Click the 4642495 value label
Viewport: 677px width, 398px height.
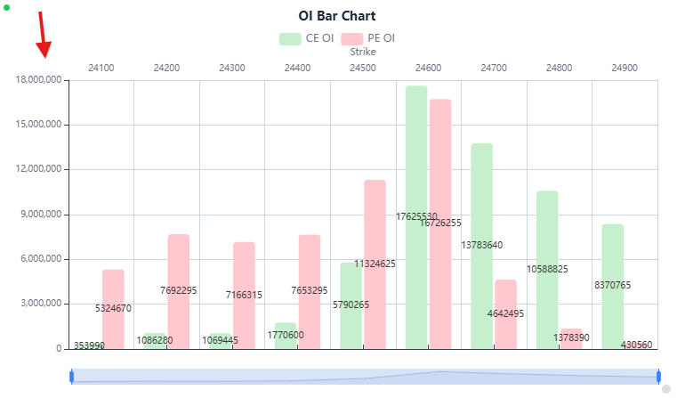pyautogui.click(x=505, y=313)
